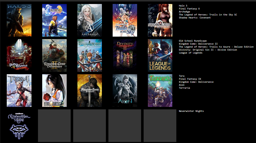Select the Terraria cover art
The width and height of the screenshot is (256, 143).
pos(160,90)
